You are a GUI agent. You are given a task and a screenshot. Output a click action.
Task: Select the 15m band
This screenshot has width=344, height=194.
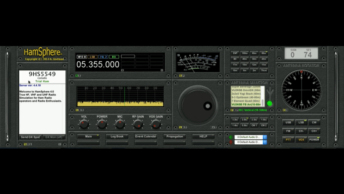(244, 65)
